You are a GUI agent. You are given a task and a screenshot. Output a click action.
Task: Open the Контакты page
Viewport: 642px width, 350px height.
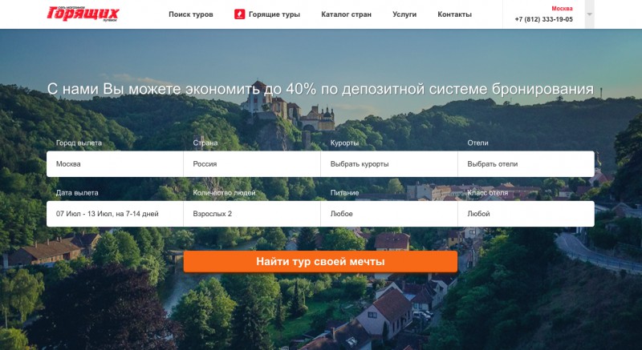(454, 14)
